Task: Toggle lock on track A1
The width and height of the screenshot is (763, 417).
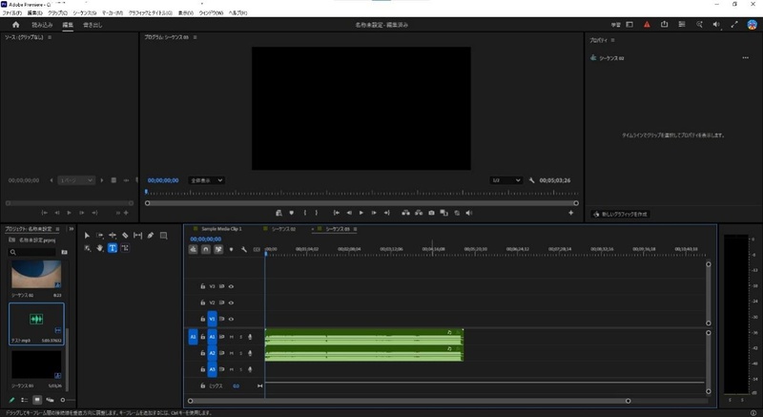Action: [203, 337]
